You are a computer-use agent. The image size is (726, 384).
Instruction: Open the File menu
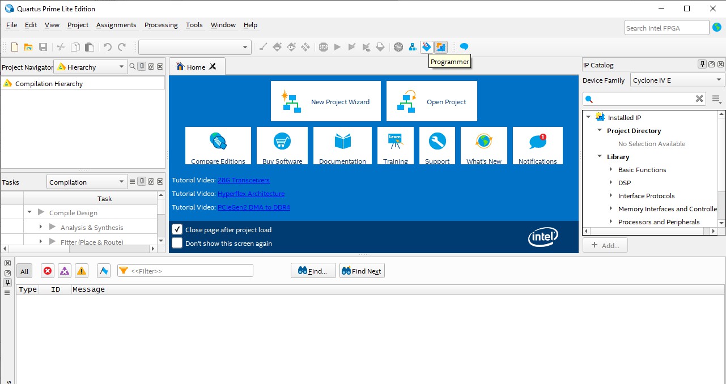[x=11, y=25]
